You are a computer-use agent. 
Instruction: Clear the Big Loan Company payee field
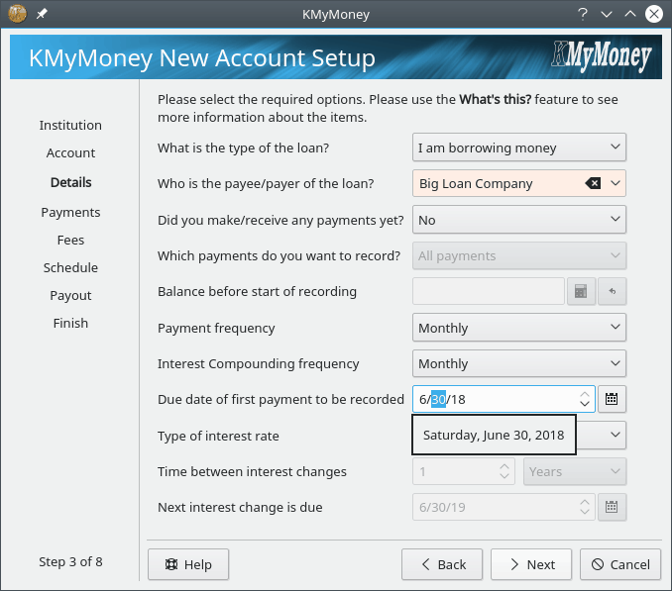click(x=593, y=183)
